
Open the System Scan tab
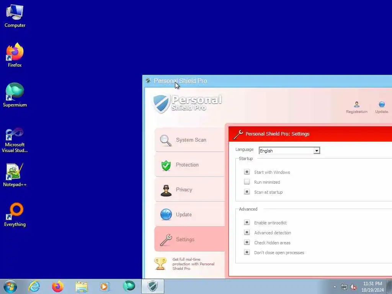[189, 140]
